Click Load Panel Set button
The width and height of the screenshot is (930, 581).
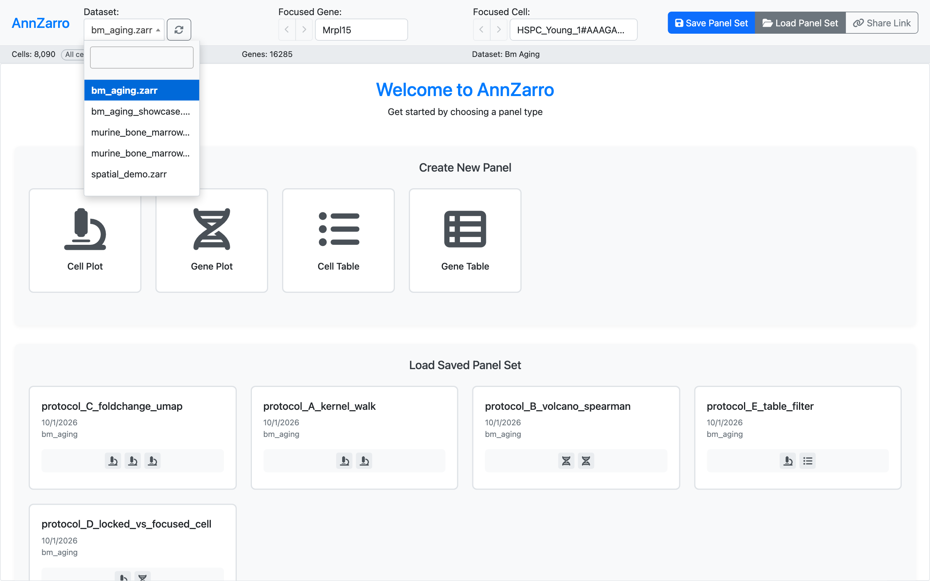(800, 23)
